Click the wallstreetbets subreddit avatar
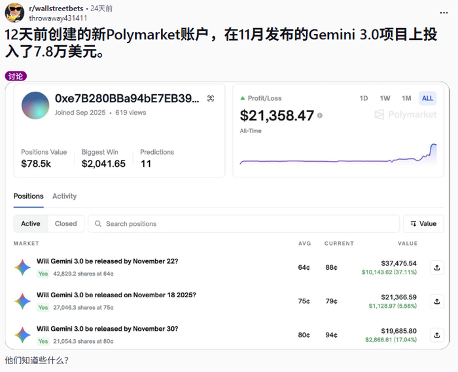The height and width of the screenshot is (372, 458). (x=14, y=12)
